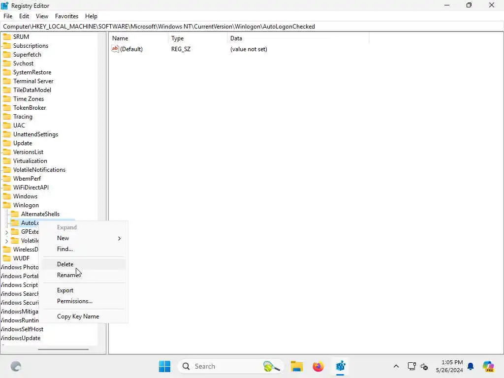The height and width of the screenshot is (378, 504).
Task: Open the network status tray icon
Action: [x=411, y=366]
